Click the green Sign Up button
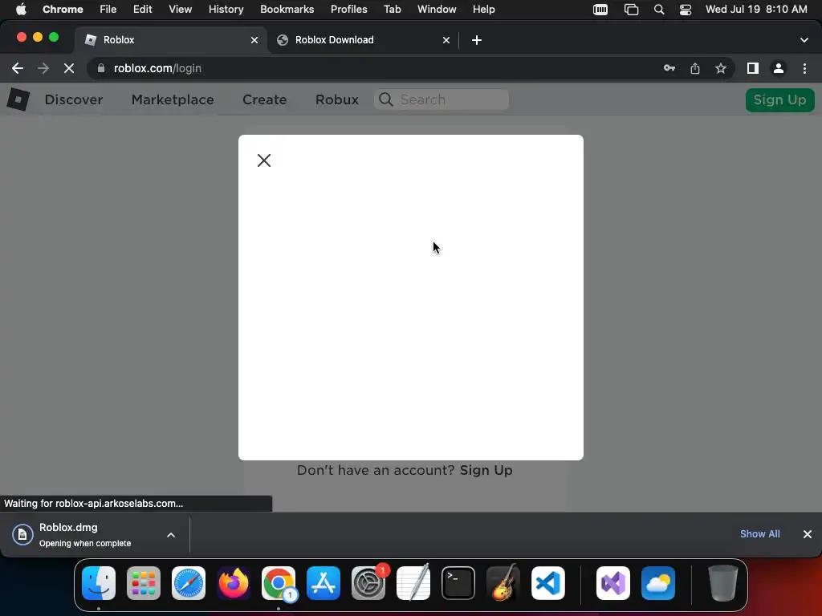Screen dimensions: 822x616 pos(779,100)
